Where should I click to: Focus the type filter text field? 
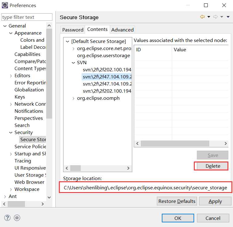point(27,17)
